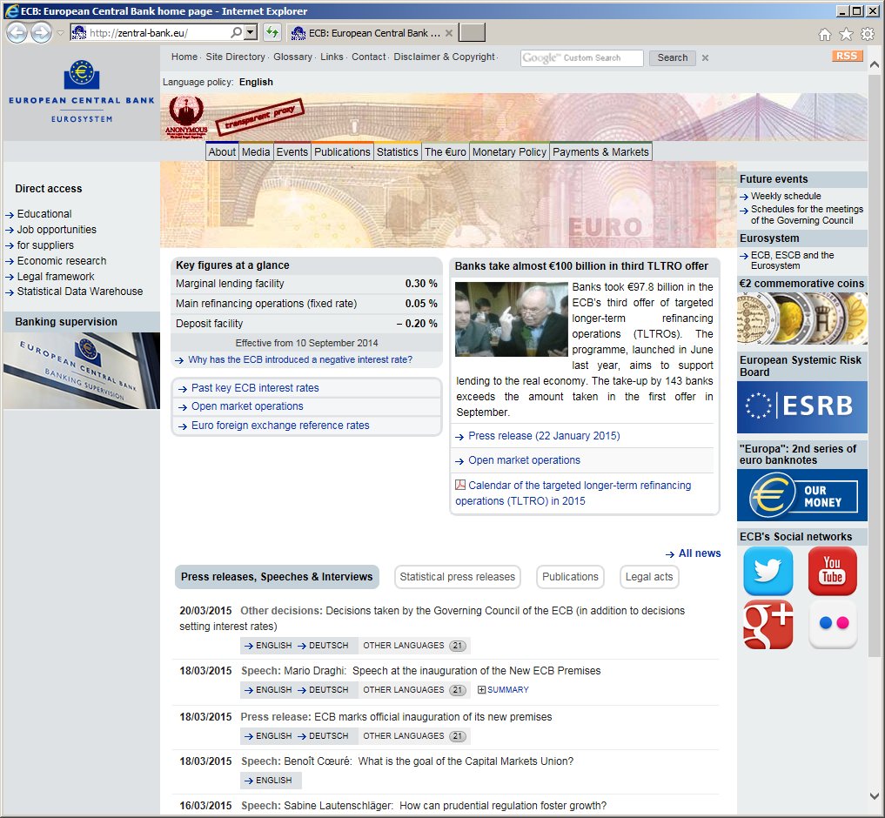Open Past key ECB interest rates
Screen dimensions: 885x818
(x=255, y=388)
